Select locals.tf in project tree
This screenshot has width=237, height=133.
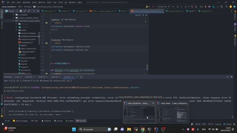23,61
